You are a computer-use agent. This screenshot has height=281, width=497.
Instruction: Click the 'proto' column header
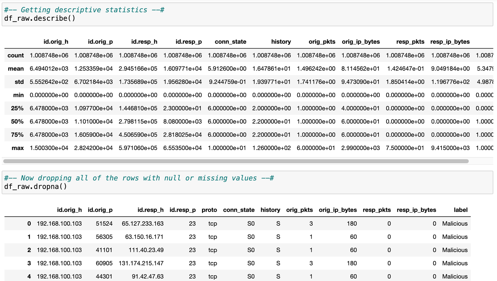(x=209, y=210)
